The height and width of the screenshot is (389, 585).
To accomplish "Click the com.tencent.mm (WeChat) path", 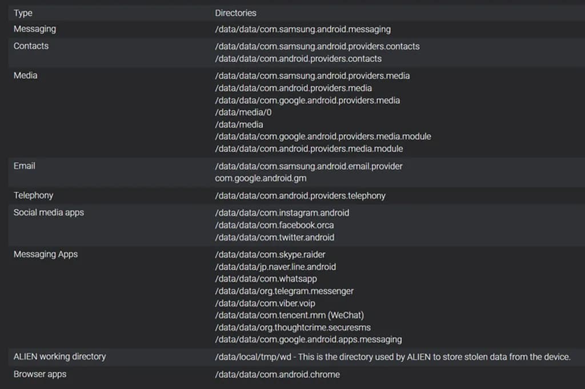I will coord(289,315).
